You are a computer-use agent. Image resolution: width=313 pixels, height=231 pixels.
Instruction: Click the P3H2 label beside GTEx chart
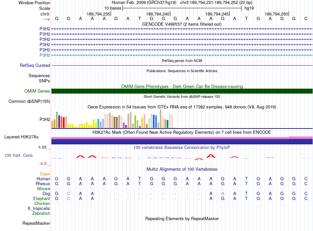coord(45,119)
